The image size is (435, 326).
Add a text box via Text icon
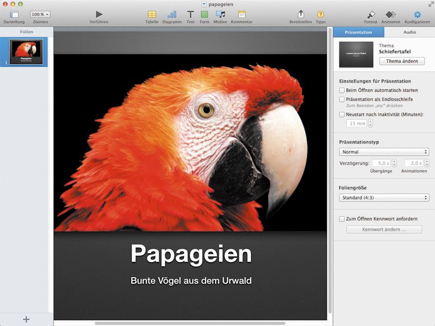click(x=190, y=14)
